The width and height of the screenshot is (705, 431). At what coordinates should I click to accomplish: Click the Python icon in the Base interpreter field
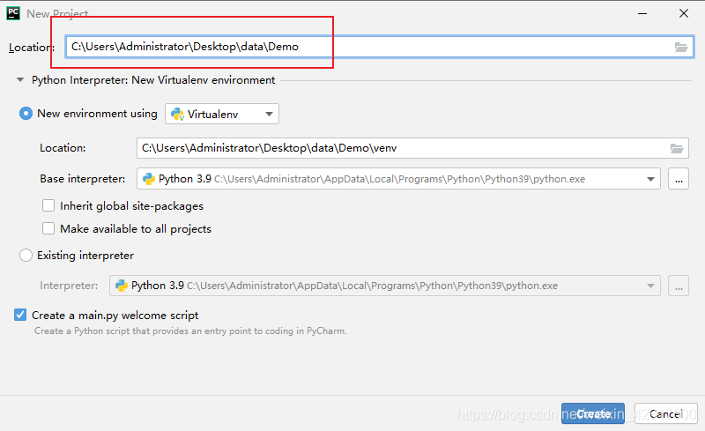(x=148, y=179)
